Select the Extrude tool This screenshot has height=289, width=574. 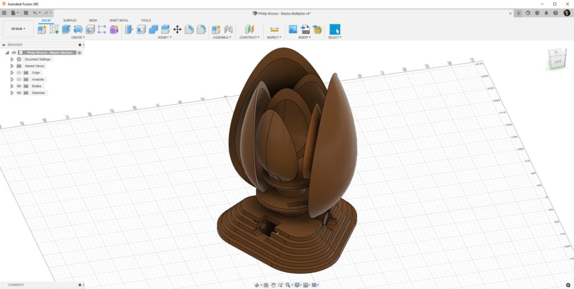(66, 29)
